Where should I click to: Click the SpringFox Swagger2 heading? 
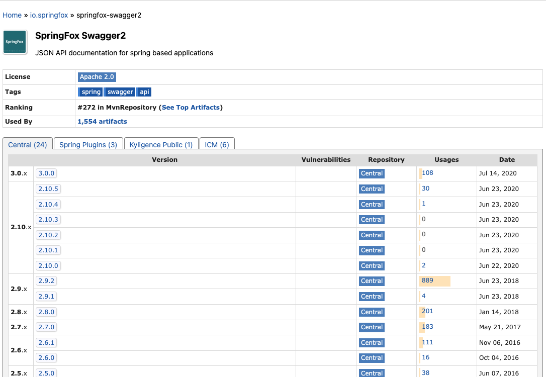click(x=80, y=36)
